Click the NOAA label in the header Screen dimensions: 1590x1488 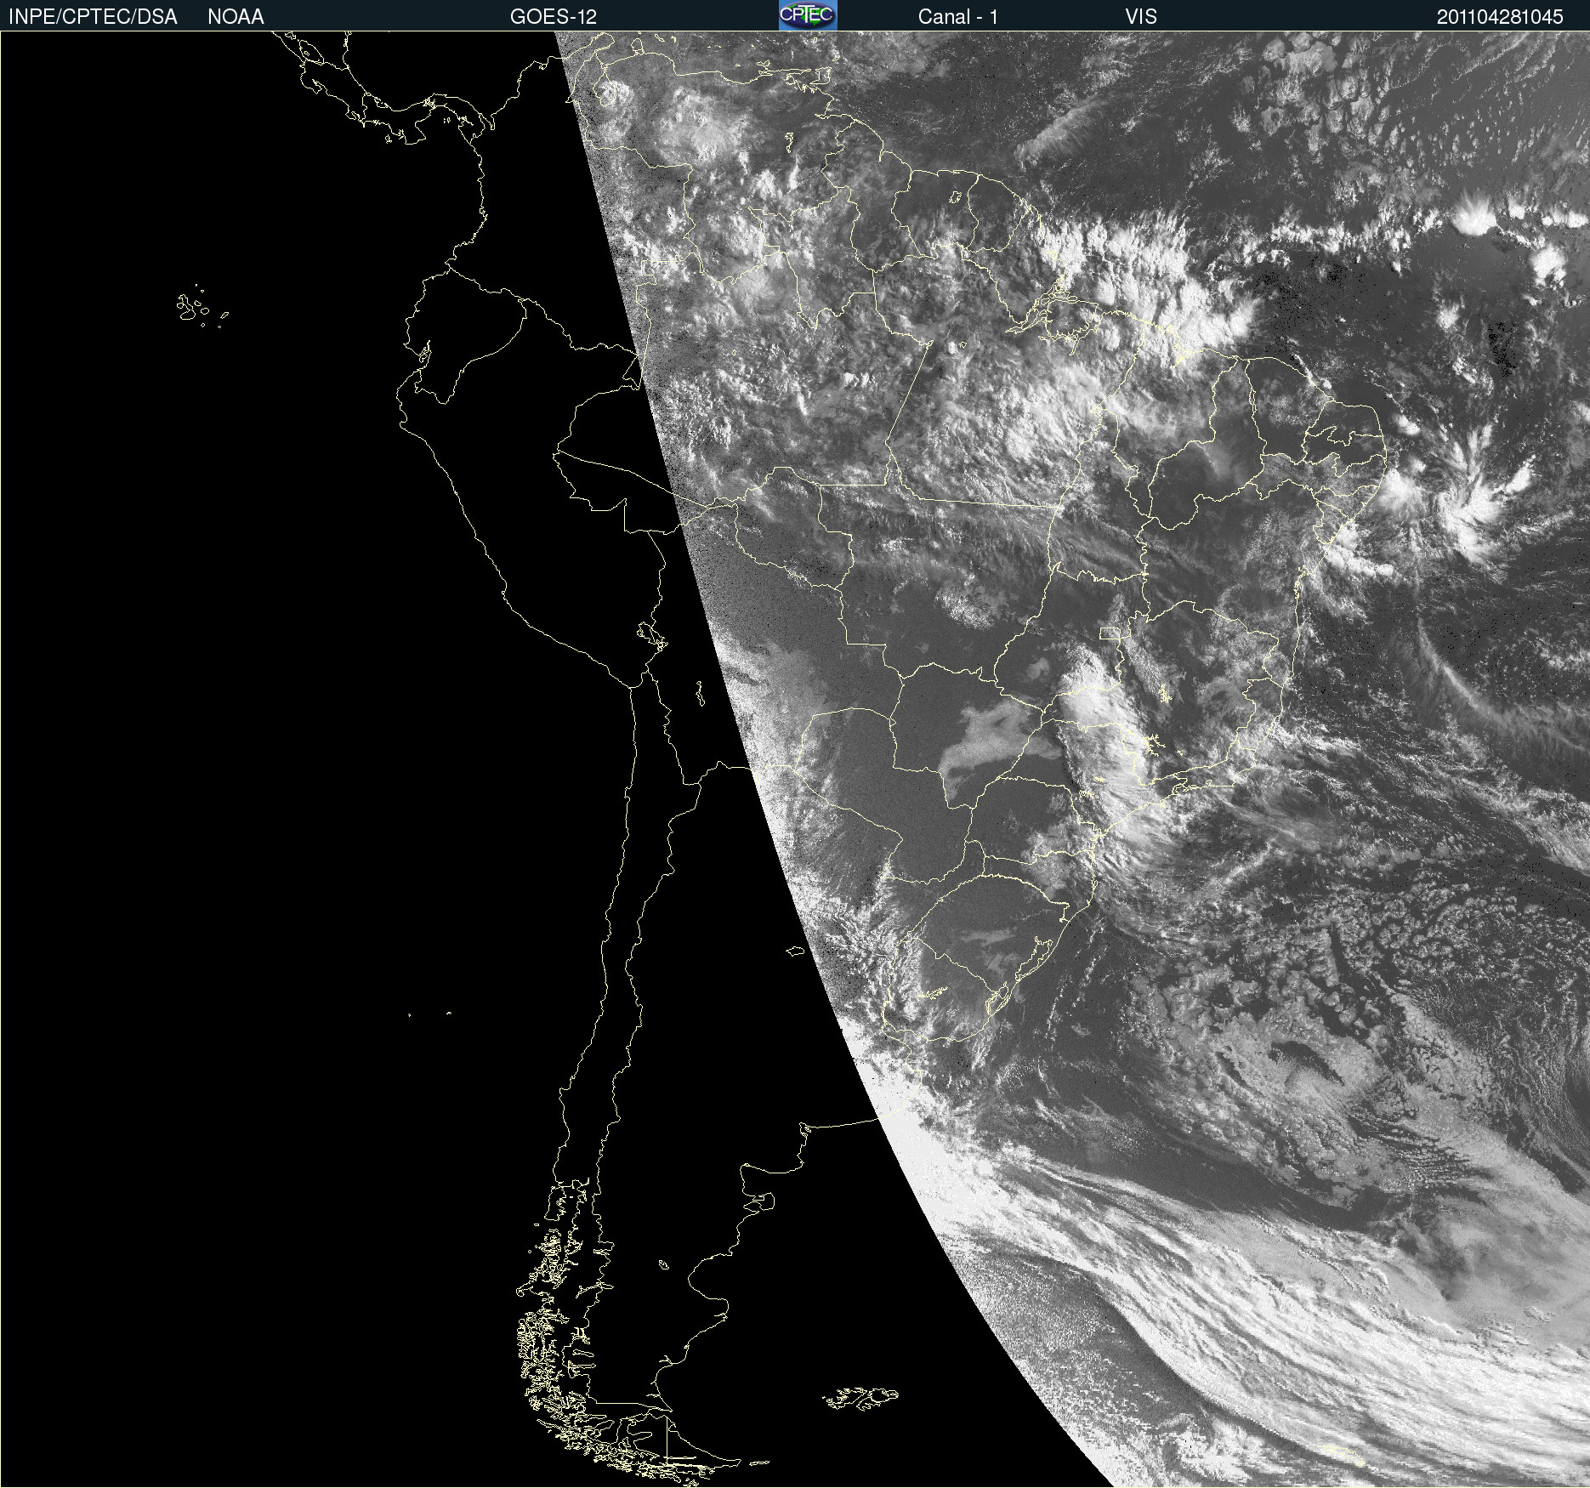236,17
